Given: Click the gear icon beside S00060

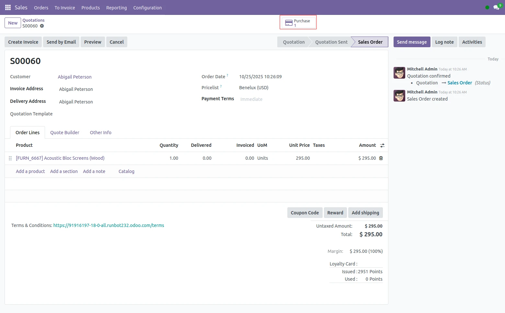Looking at the screenshot, I should (42, 26).
